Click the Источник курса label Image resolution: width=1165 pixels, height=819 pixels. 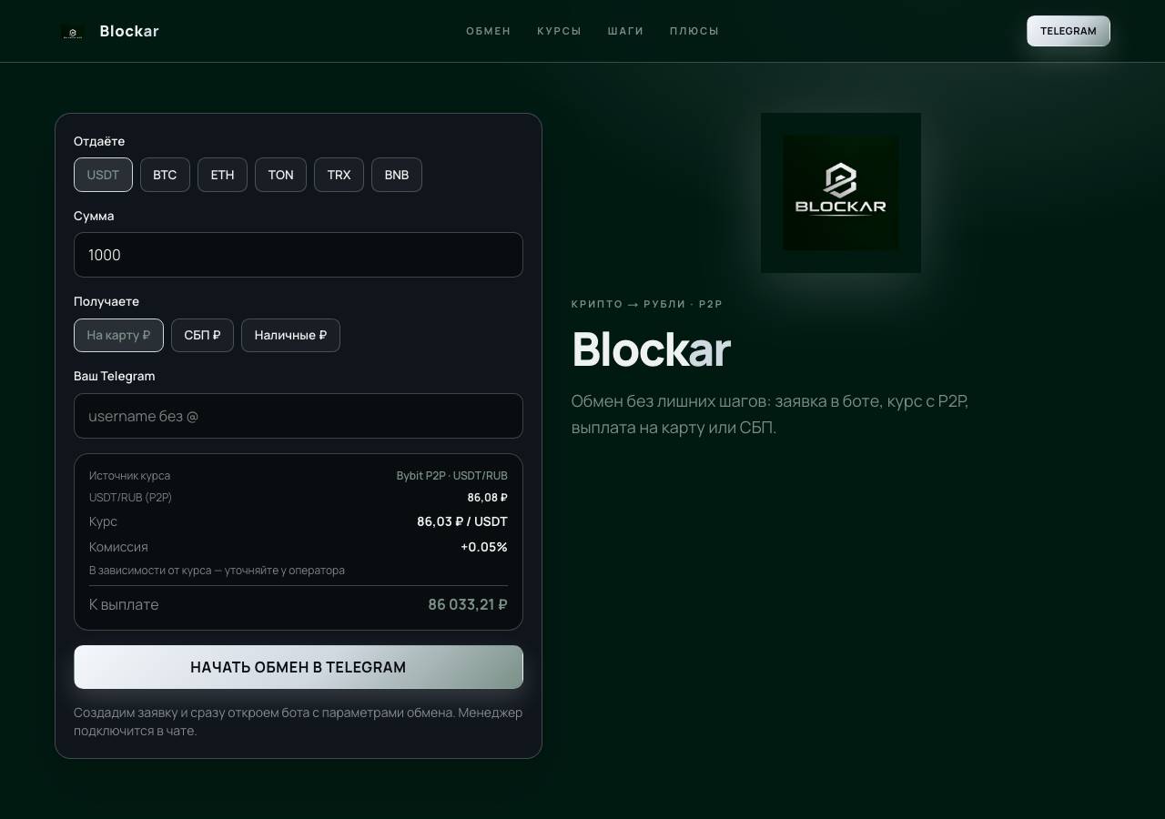[x=129, y=476]
